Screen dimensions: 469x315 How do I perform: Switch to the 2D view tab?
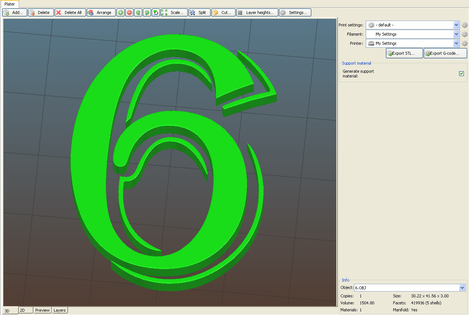(25, 310)
